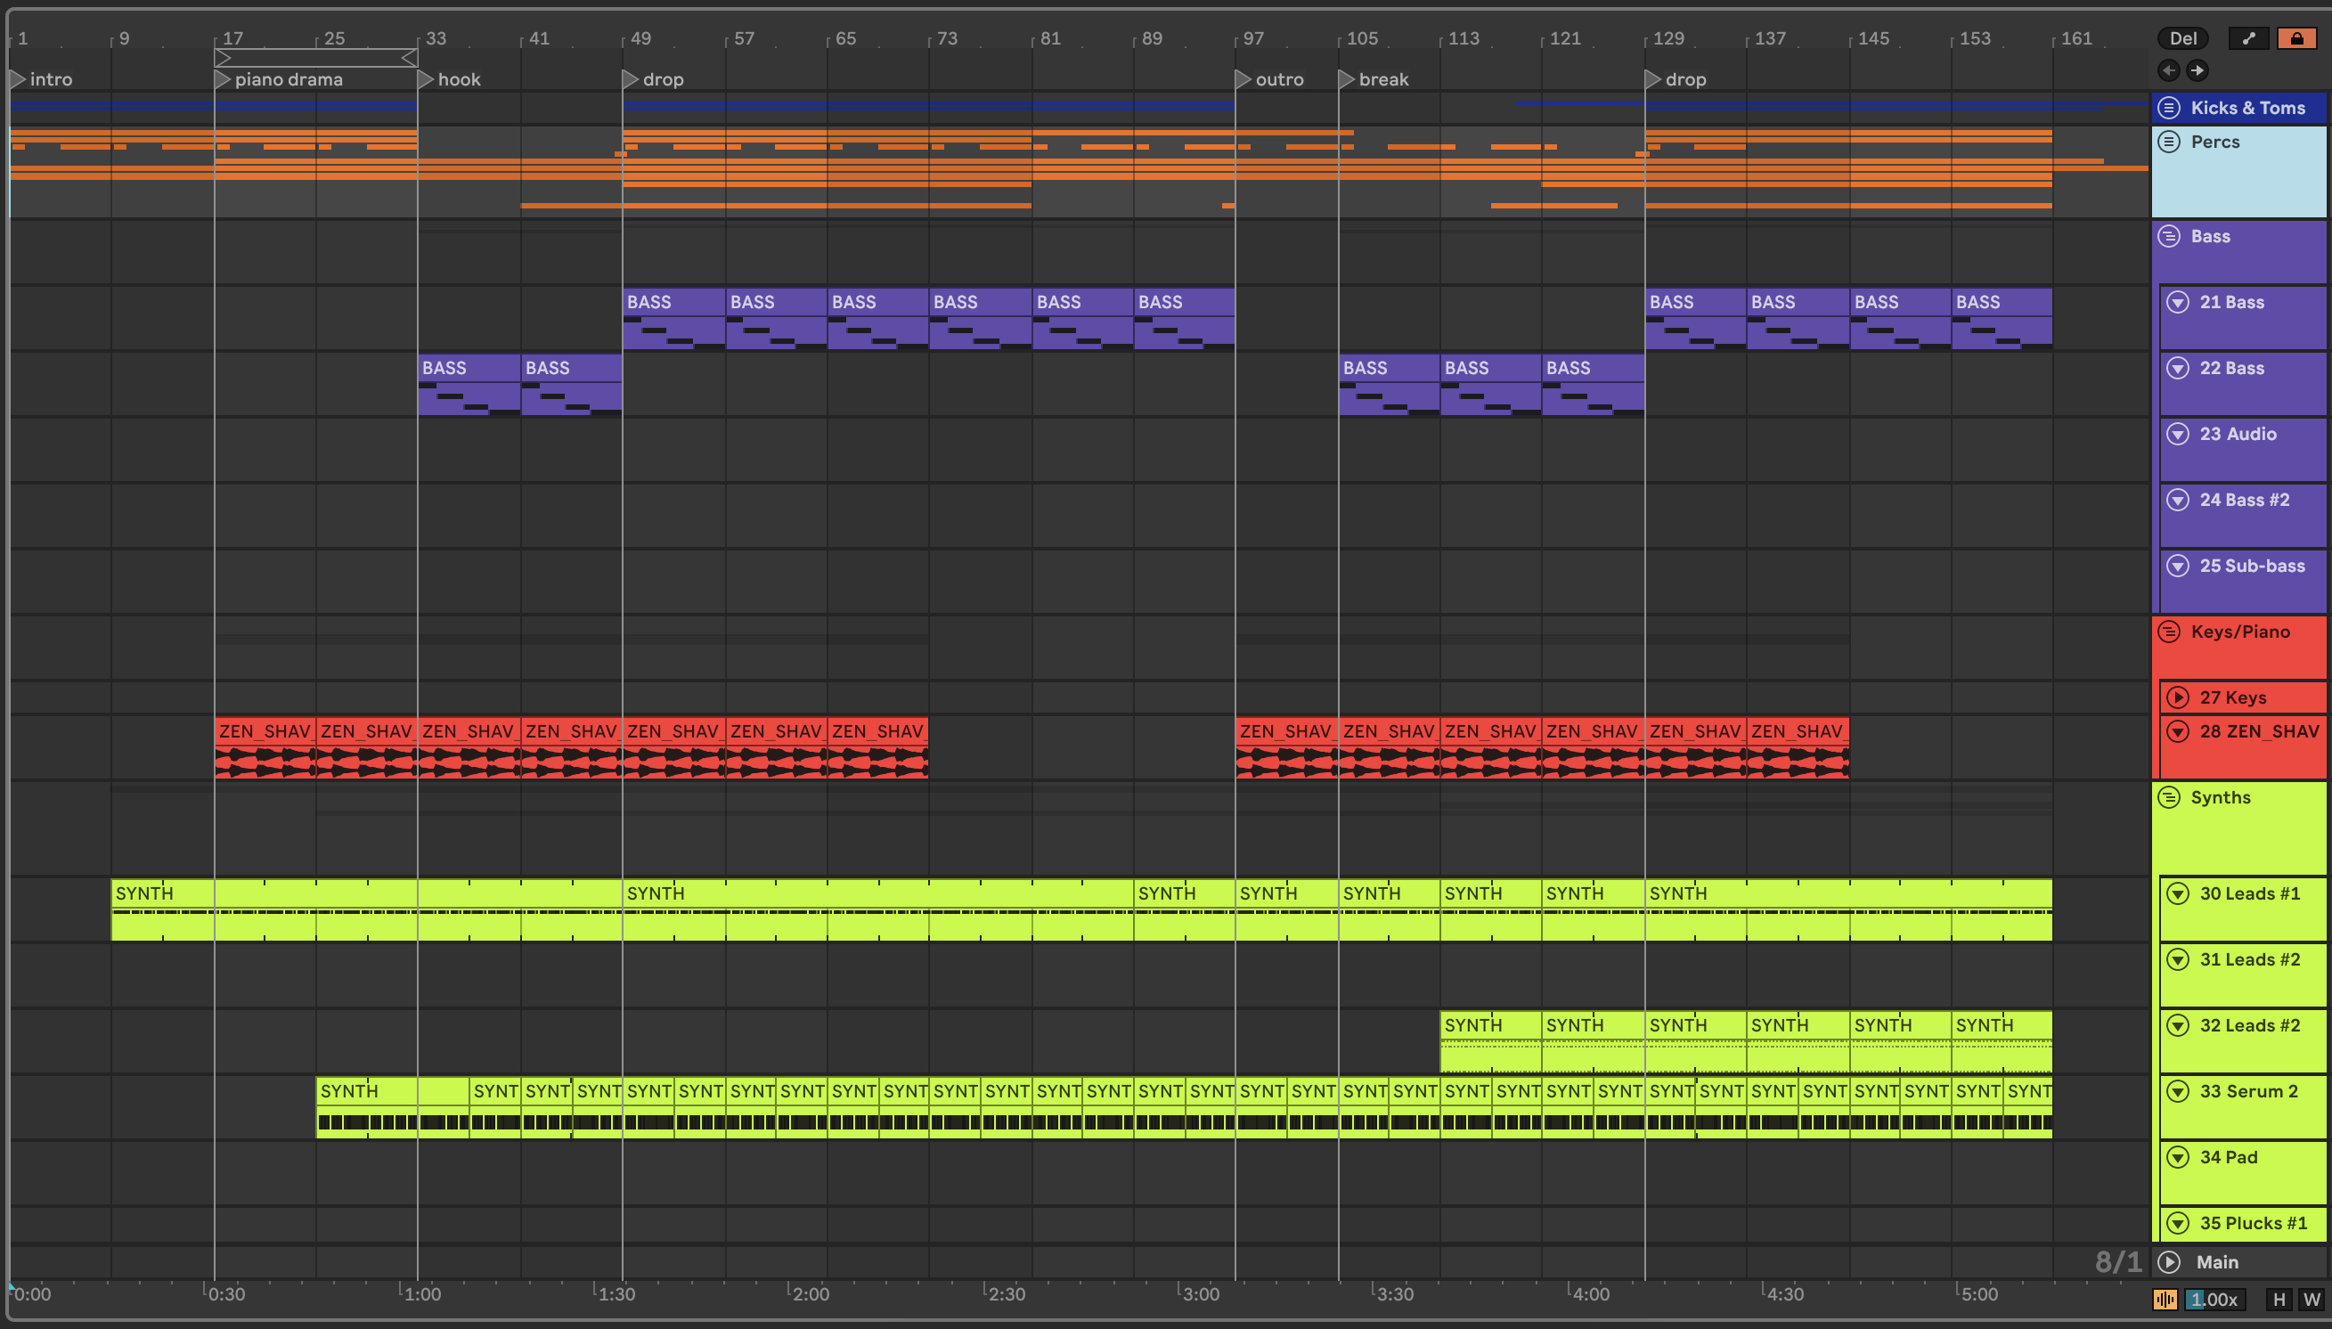Click bar 161 in the beat ruler

2076,38
